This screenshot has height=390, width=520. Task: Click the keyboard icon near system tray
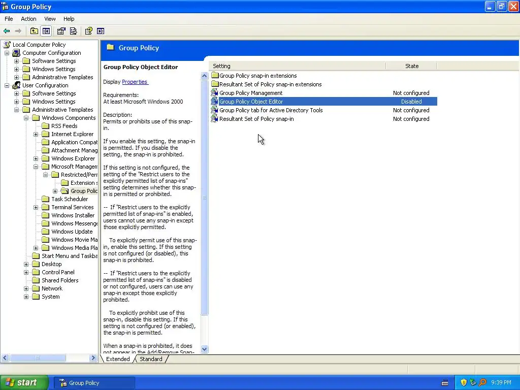tap(445, 383)
